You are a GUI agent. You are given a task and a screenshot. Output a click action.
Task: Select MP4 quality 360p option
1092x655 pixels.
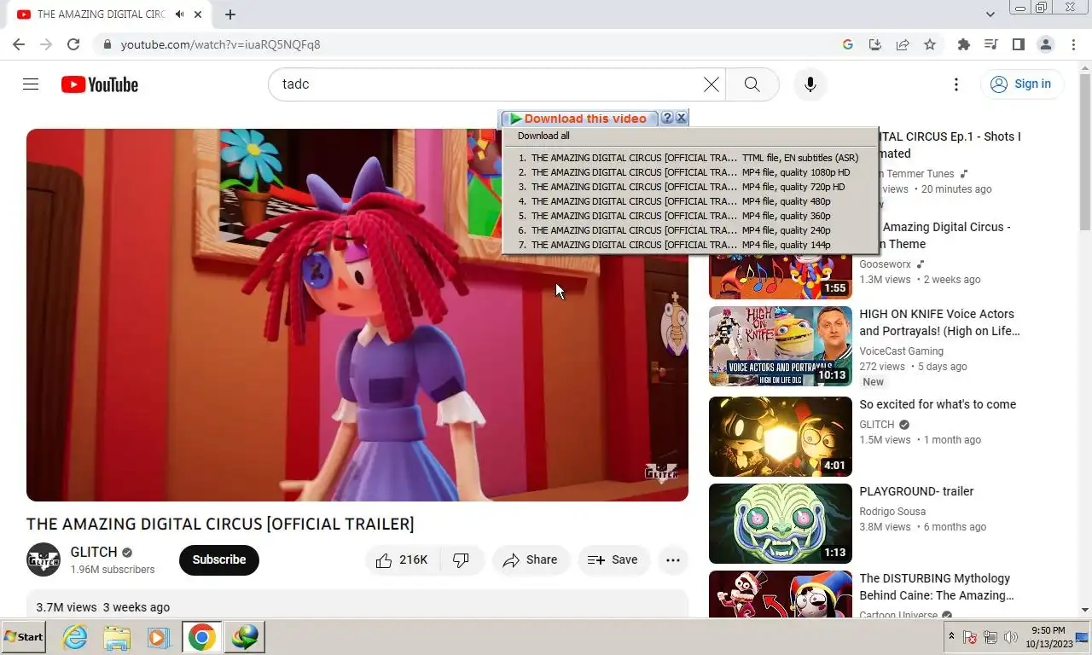689,216
